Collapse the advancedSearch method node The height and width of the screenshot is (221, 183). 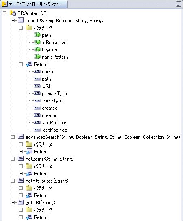pos(13,137)
